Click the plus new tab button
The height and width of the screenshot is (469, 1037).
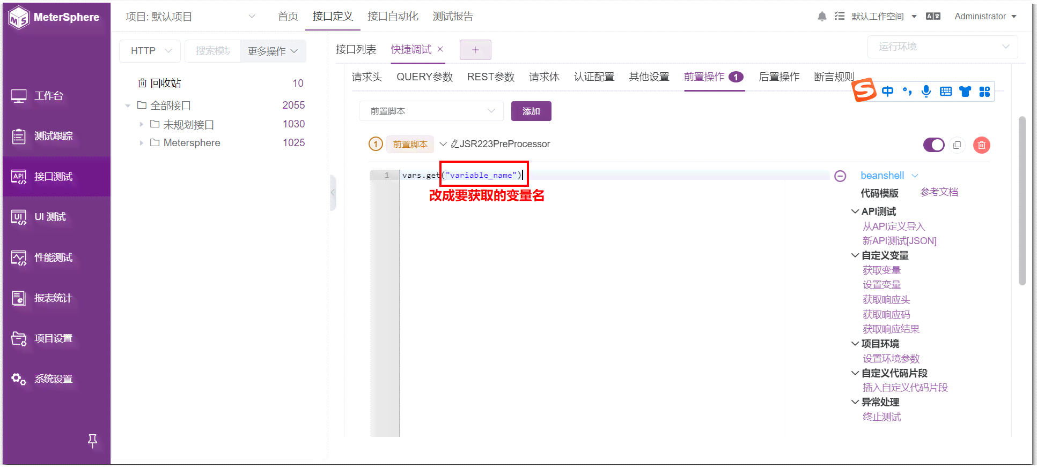tap(475, 50)
